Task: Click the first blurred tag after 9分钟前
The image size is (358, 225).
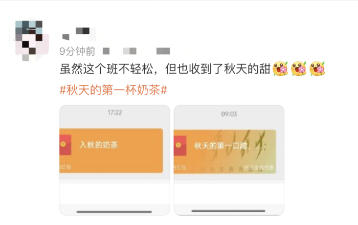Action: point(106,51)
